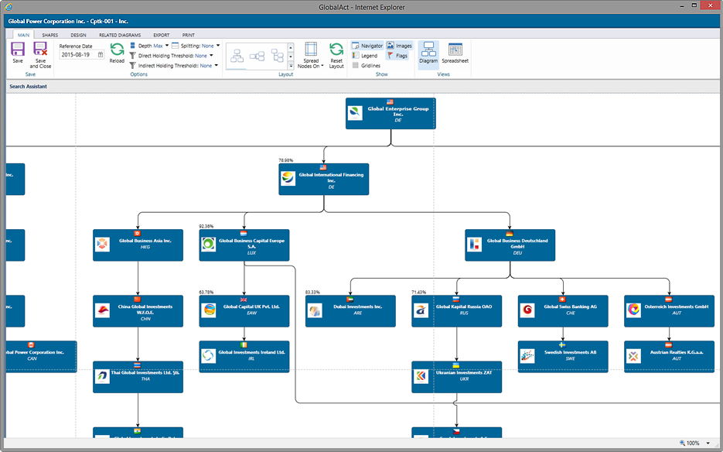Click the US flag on Global Enterprise Group

click(x=390, y=101)
